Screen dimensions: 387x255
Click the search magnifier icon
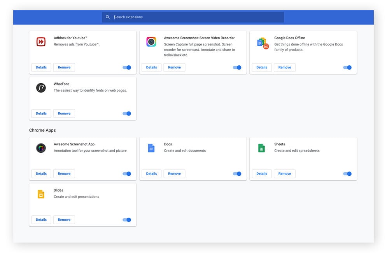[108, 17]
